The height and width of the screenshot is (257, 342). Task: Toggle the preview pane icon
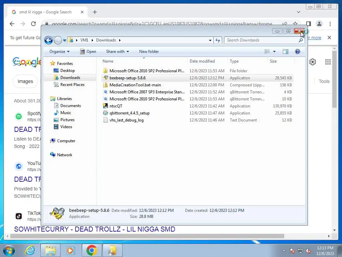tap(286, 52)
